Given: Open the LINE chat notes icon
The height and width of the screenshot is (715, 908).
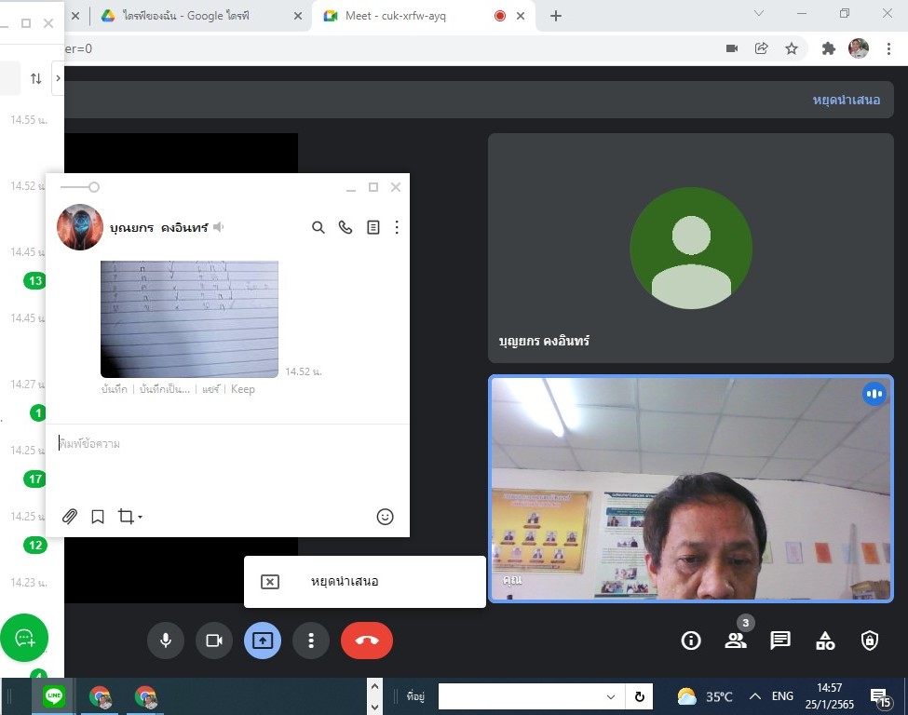Looking at the screenshot, I should pyautogui.click(x=373, y=227).
